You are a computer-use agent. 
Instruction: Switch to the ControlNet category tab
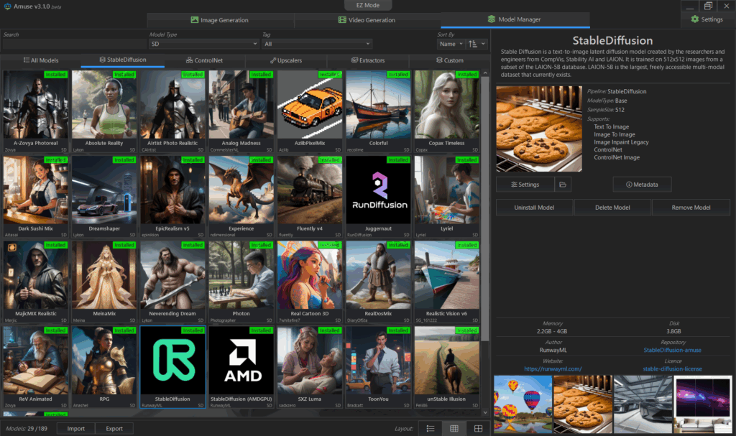[x=204, y=60]
